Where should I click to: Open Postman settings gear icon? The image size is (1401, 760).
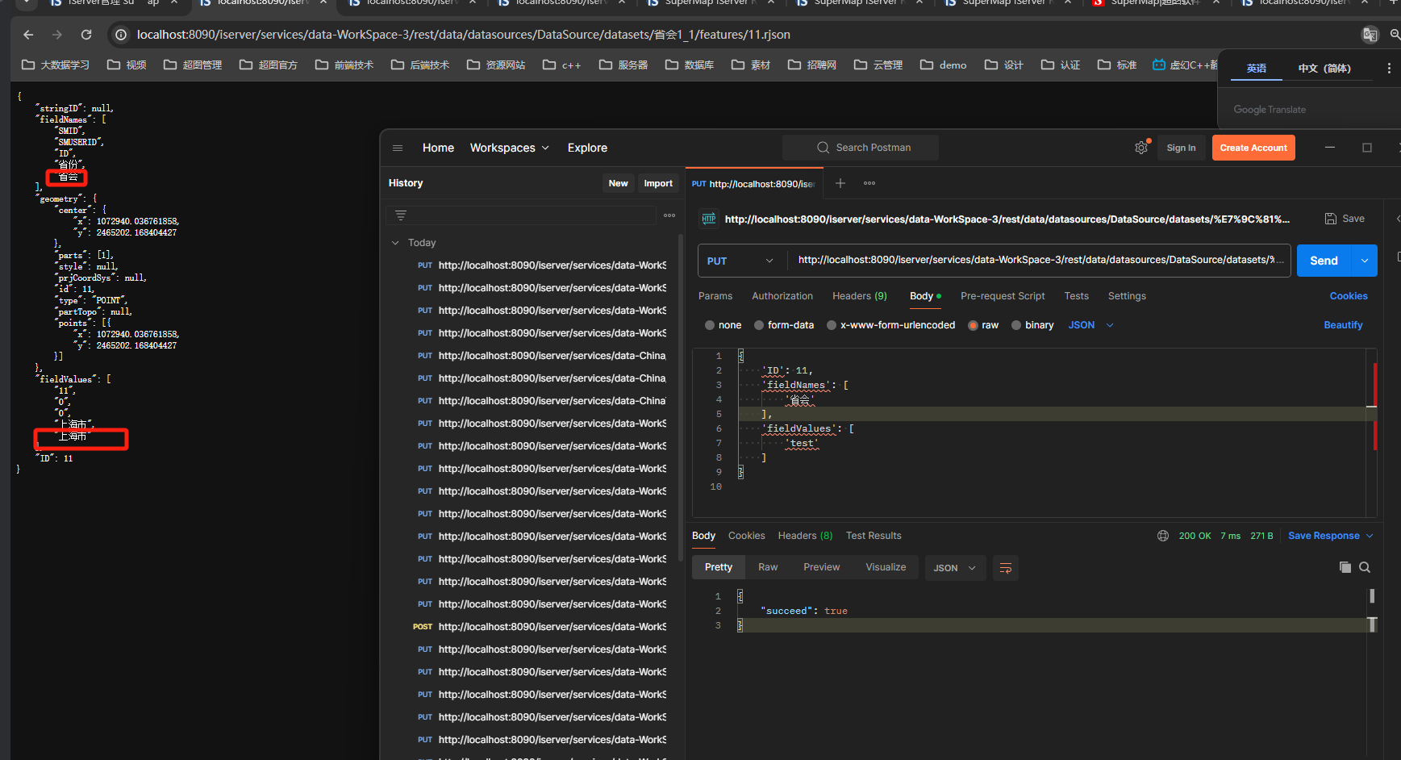click(1141, 148)
